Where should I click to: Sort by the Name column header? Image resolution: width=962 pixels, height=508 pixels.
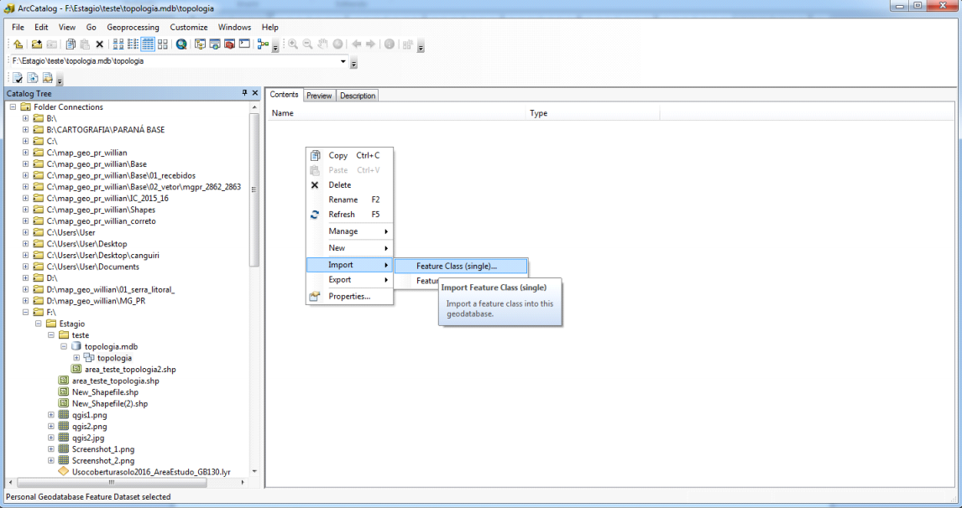(x=398, y=113)
